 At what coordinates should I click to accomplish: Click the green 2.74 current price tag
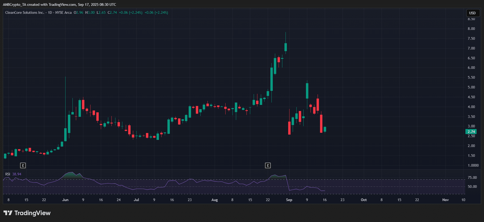[471, 132]
